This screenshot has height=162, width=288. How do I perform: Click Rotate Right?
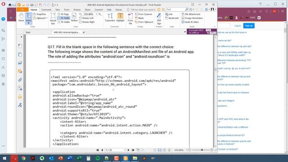87,22
